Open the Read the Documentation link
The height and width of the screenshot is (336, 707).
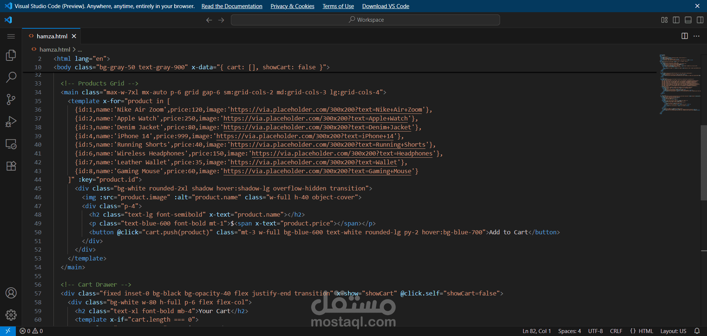click(x=232, y=6)
